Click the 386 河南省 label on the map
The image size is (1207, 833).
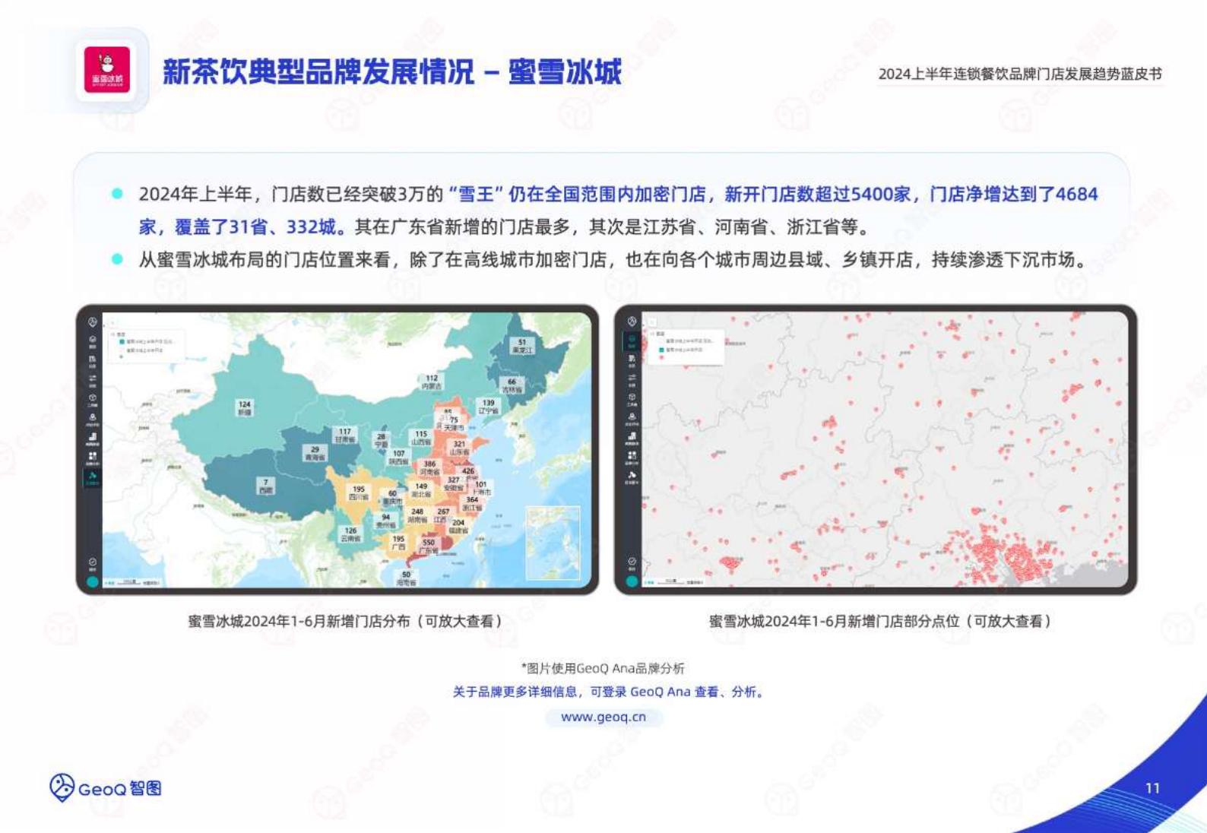[x=429, y=467]
